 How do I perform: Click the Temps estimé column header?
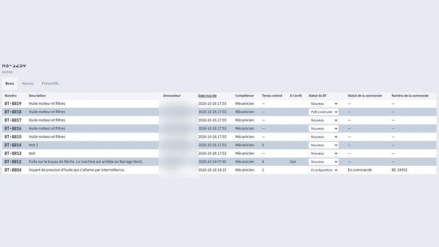pos(272,96)
